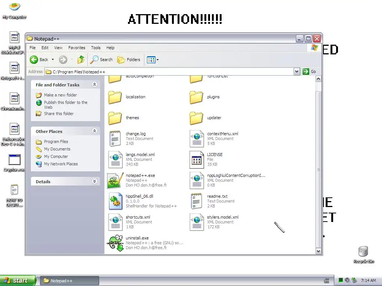This screenshot has height=286, width=382.
Task: Click the Search toolbar button
Action: 101,60
